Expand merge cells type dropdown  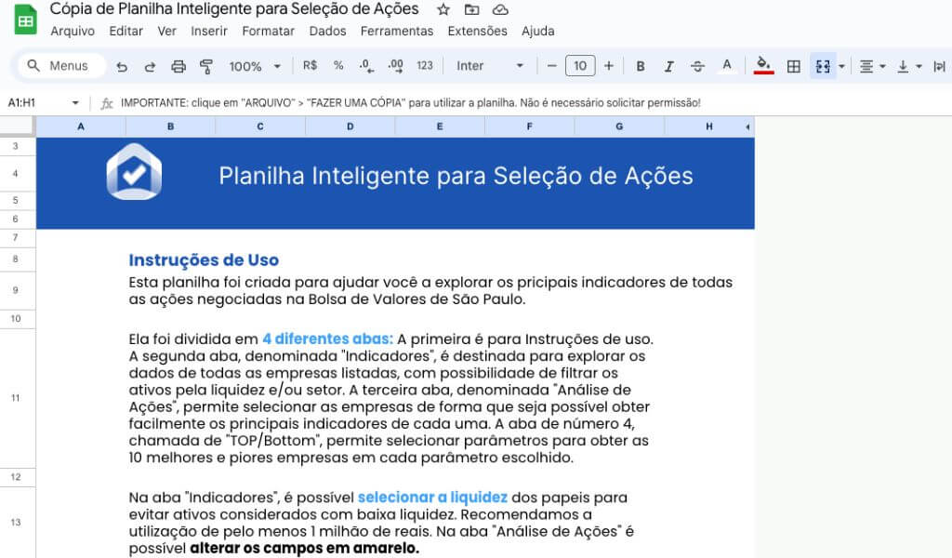tap(841, 66)
